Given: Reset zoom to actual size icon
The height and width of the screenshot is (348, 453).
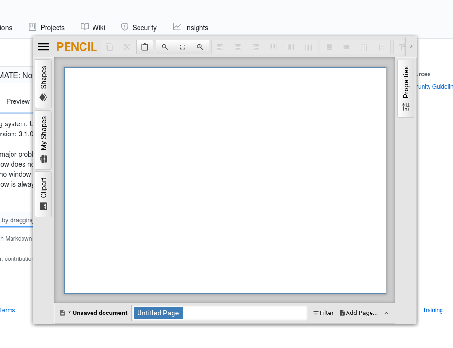Looking at the screenshot, I should click(182, 47).
